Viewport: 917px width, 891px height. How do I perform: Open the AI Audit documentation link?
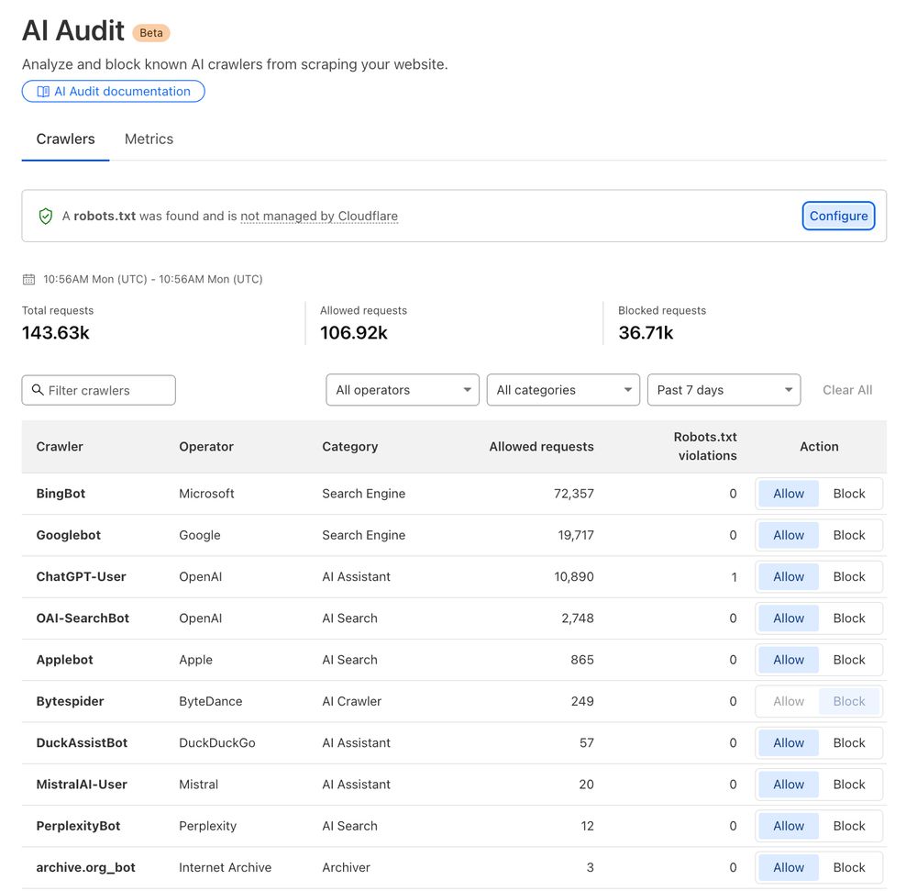114,91
